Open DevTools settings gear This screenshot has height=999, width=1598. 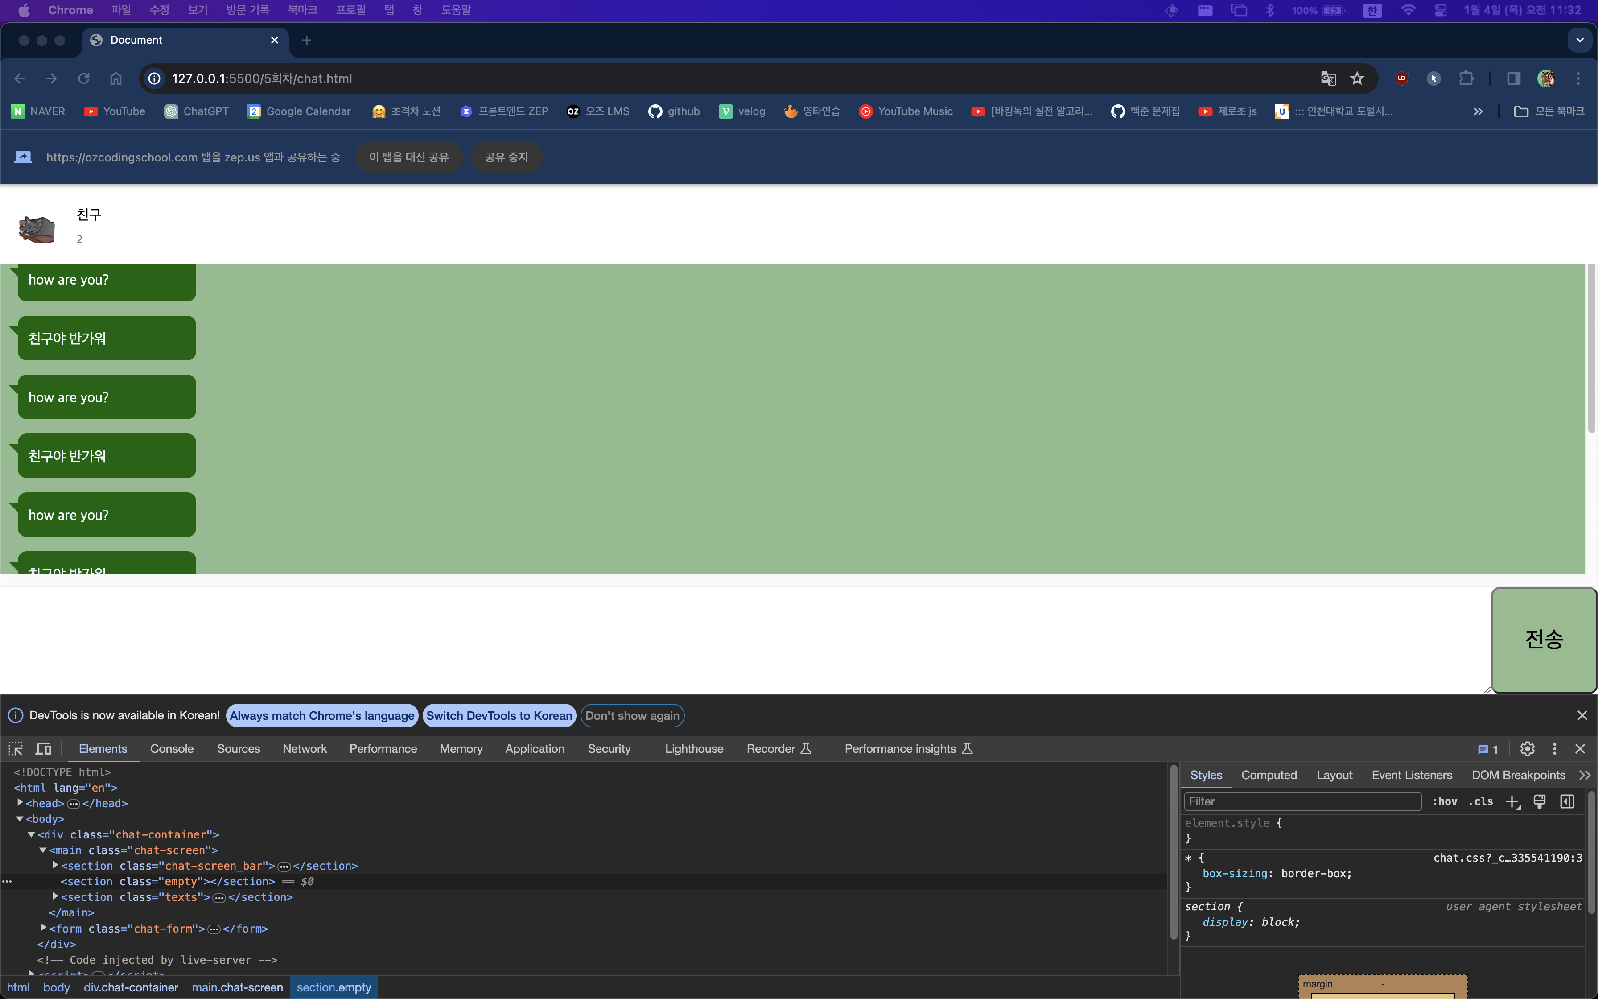point(1527,749)
